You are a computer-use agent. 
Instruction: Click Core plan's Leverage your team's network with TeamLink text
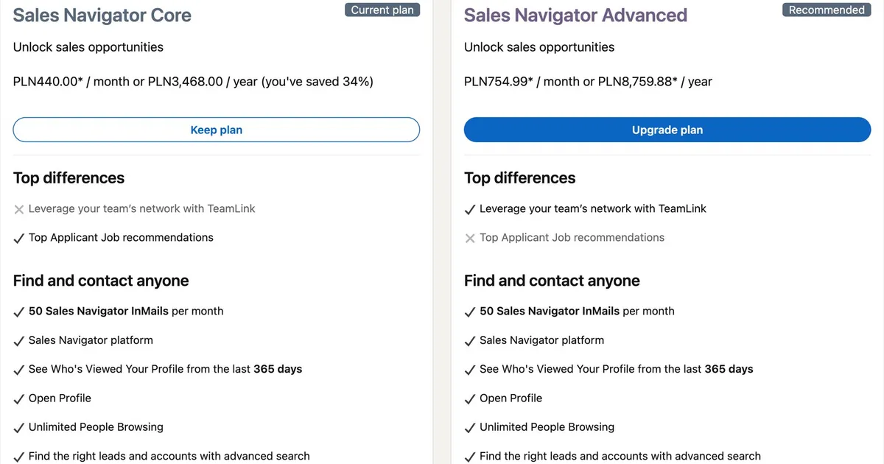click(142, 208)
